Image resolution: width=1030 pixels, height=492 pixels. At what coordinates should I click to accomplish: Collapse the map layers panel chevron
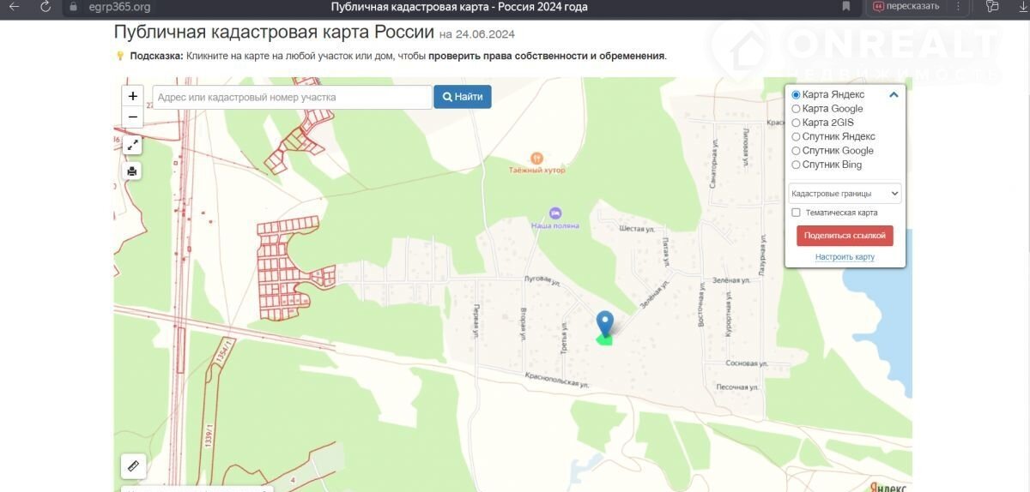point(894,95)
